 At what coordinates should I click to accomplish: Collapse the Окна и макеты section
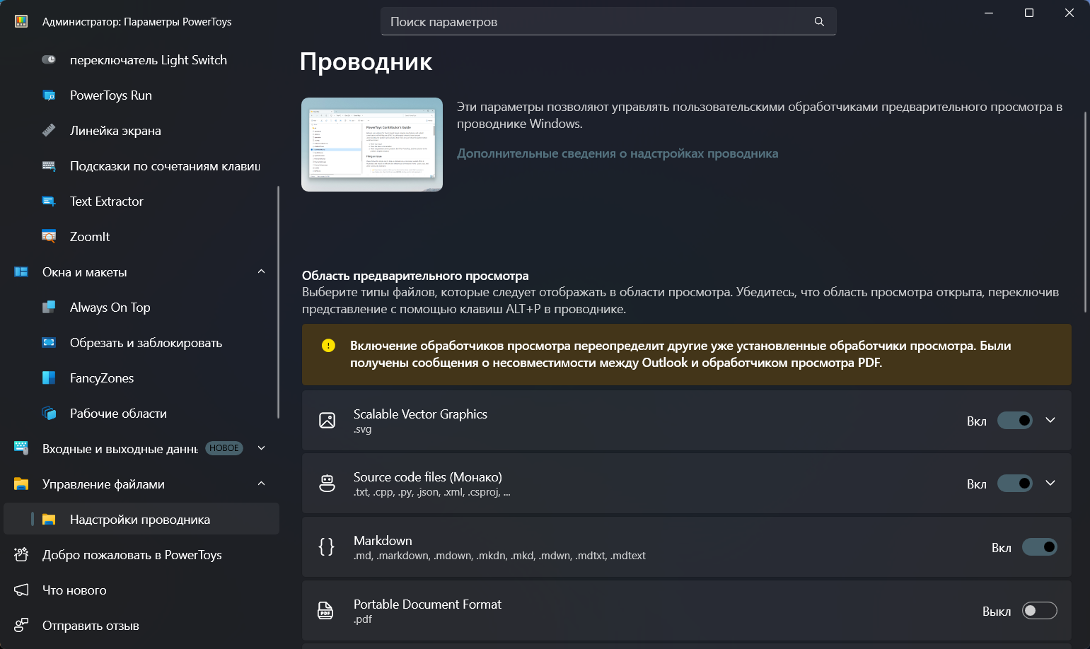click(x=261, y=272)
